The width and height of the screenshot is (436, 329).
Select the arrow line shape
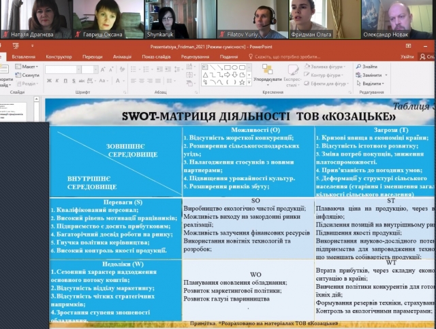click(x=219, y=67)
